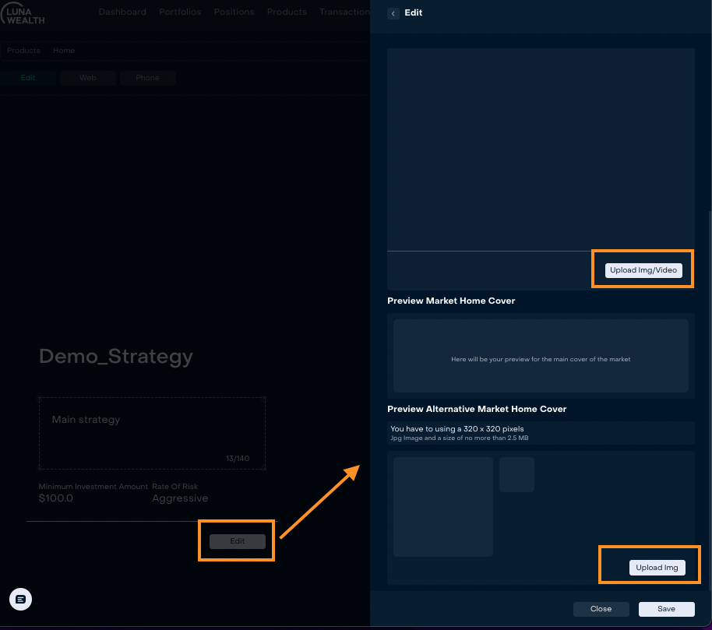This screenshot has width=712, height=630.
Task: Open the Dashboard menu item
Action: pos(122,12)
